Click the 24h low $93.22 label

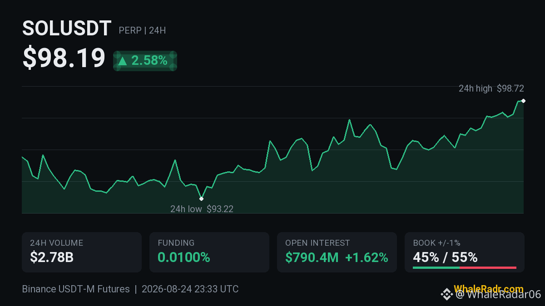(202, 209)
